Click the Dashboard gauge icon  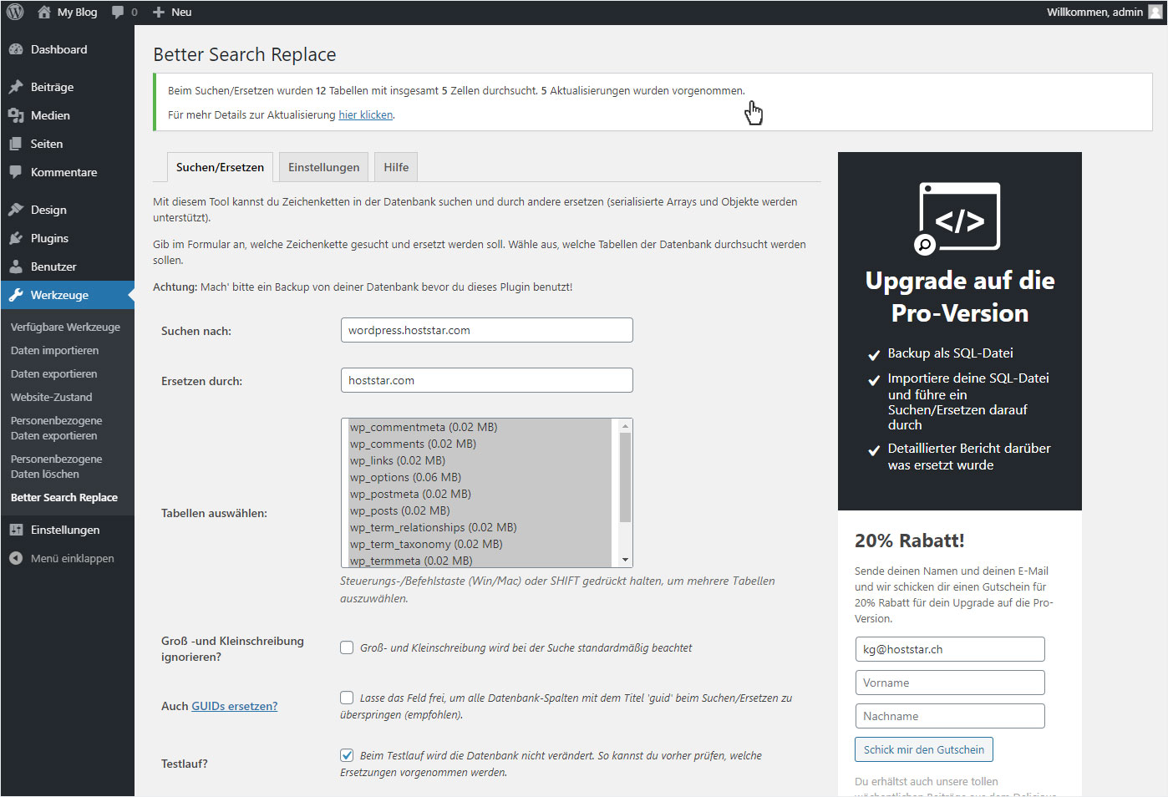(x=16, y=49)
